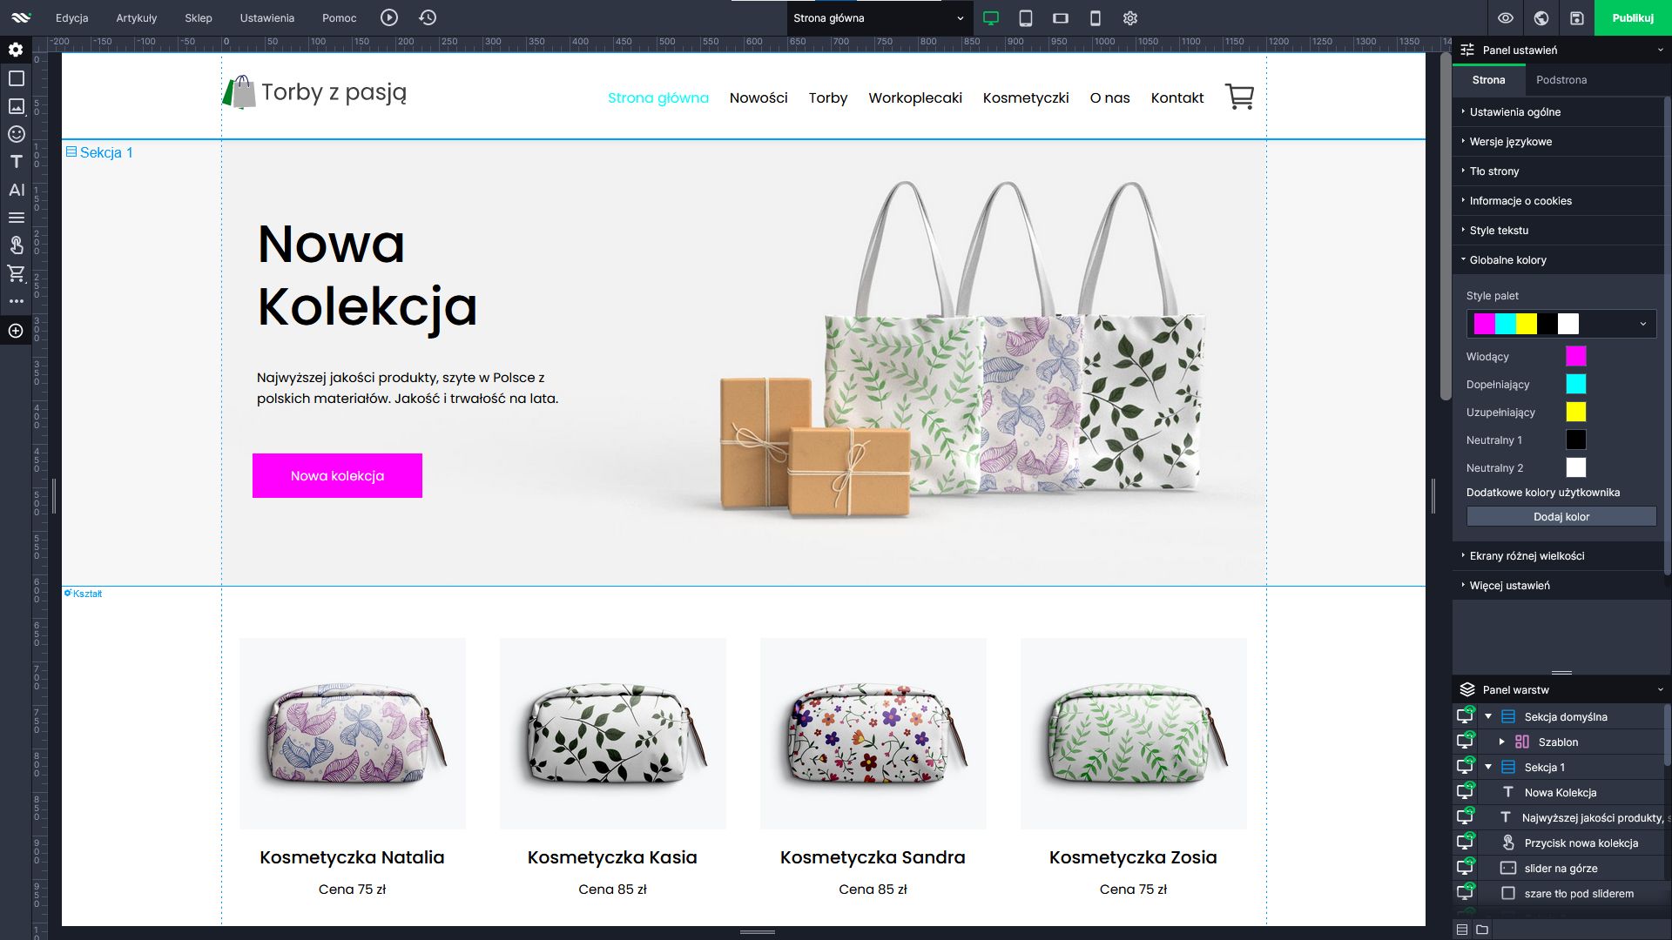Toggle visibility of Sekcja domyślna layer
The width and height of the screenshot is (1672, 940).
pos(1466,716)
